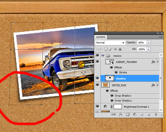Open the Opacity slider arrow

pos(149,42)
